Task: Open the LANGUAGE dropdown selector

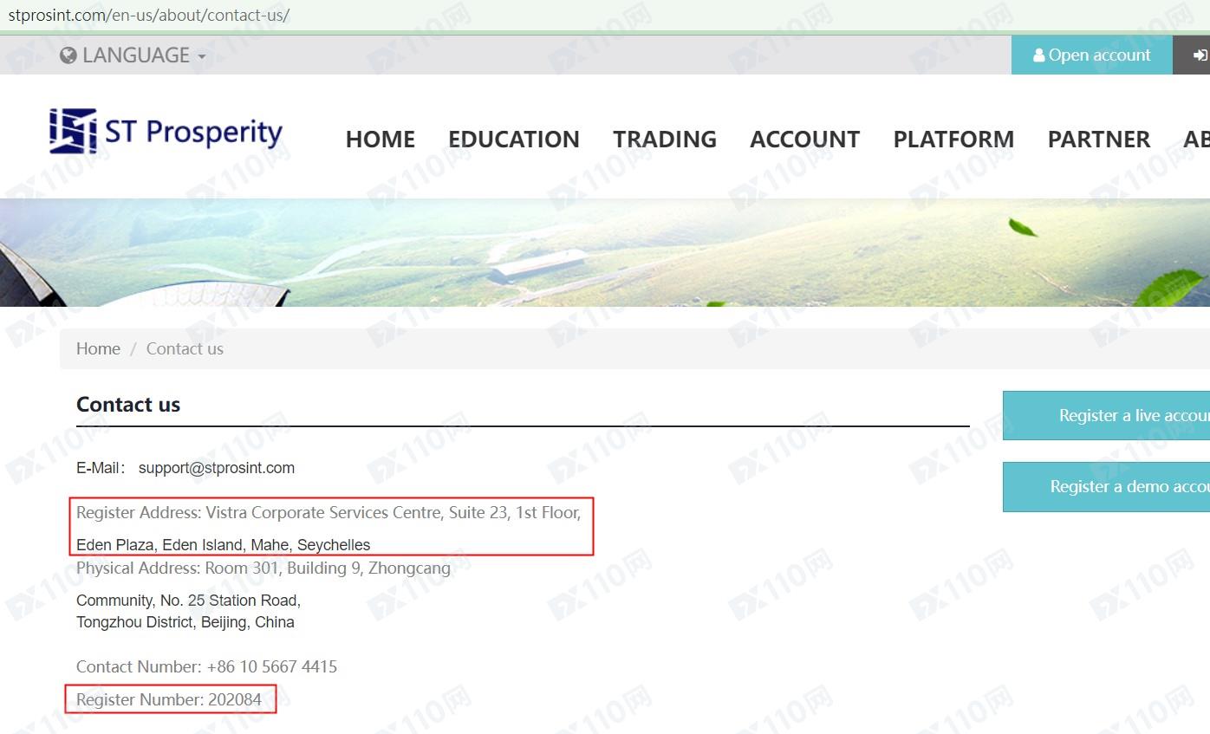Action: pos(133,55)
